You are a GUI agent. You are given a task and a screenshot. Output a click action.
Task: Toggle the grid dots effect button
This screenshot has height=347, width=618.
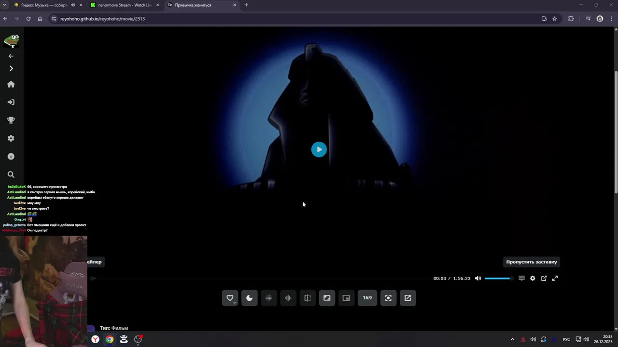(269, 298)
